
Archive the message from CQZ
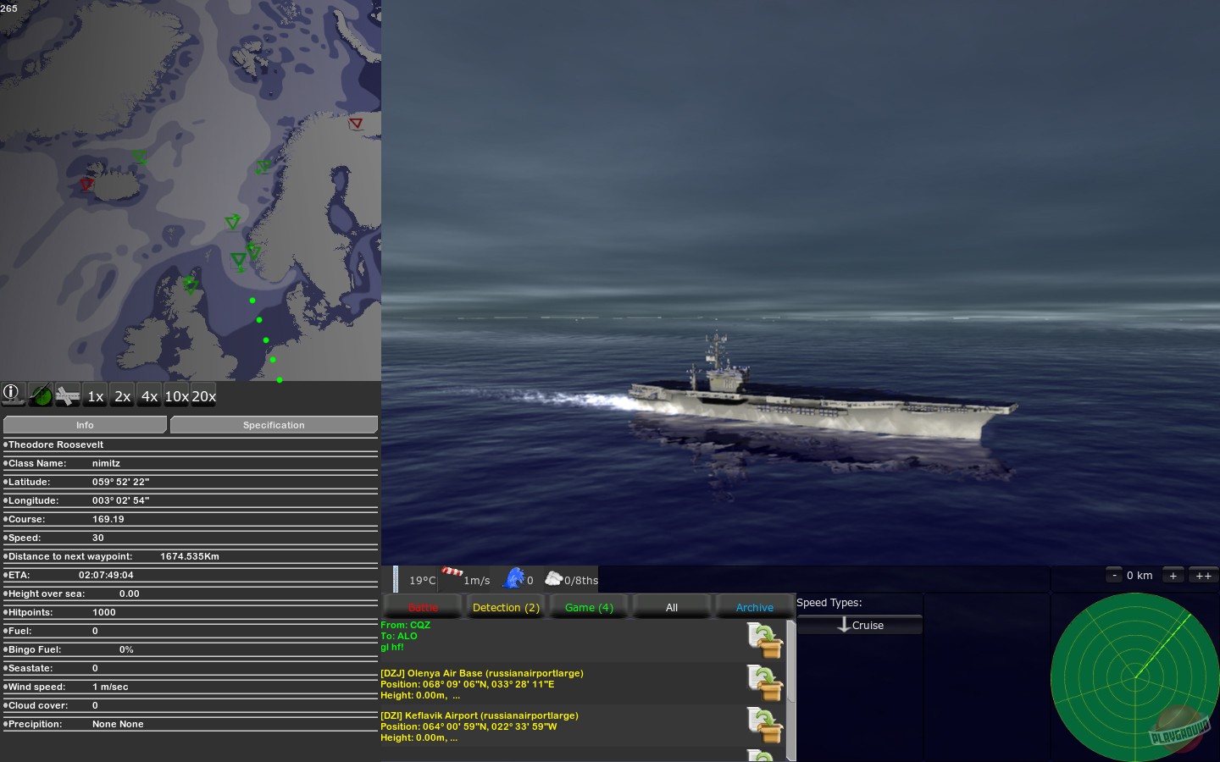pos(765,641)
